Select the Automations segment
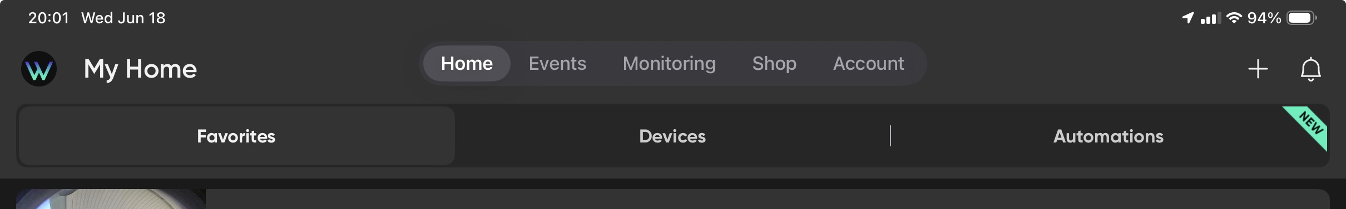Image resolution: width=1346 pixels, height=209 pixels. pyautogui.click(x=1109, y=136)
